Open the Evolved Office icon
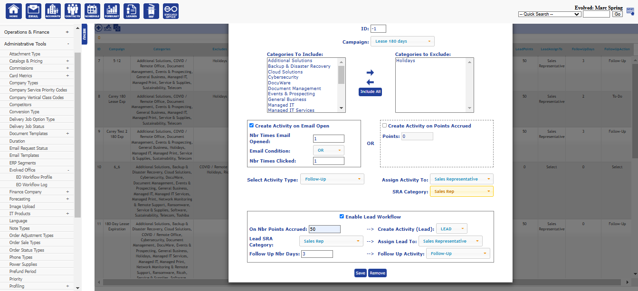Screen dimensions: 638x291 pyautogui.click(x=171, y=11)
